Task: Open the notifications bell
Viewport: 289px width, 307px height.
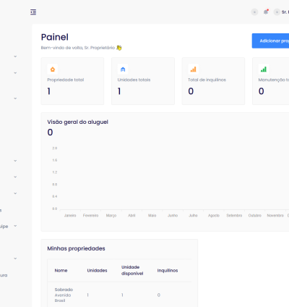Action: point(266,12)
